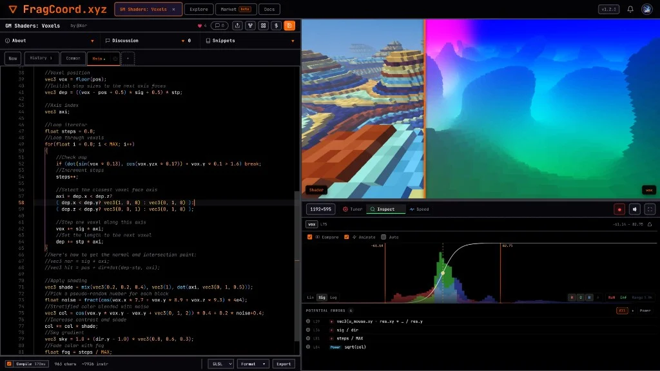Add a new buffer tab with plus
The image size is (660, 371).
[128, 59]
